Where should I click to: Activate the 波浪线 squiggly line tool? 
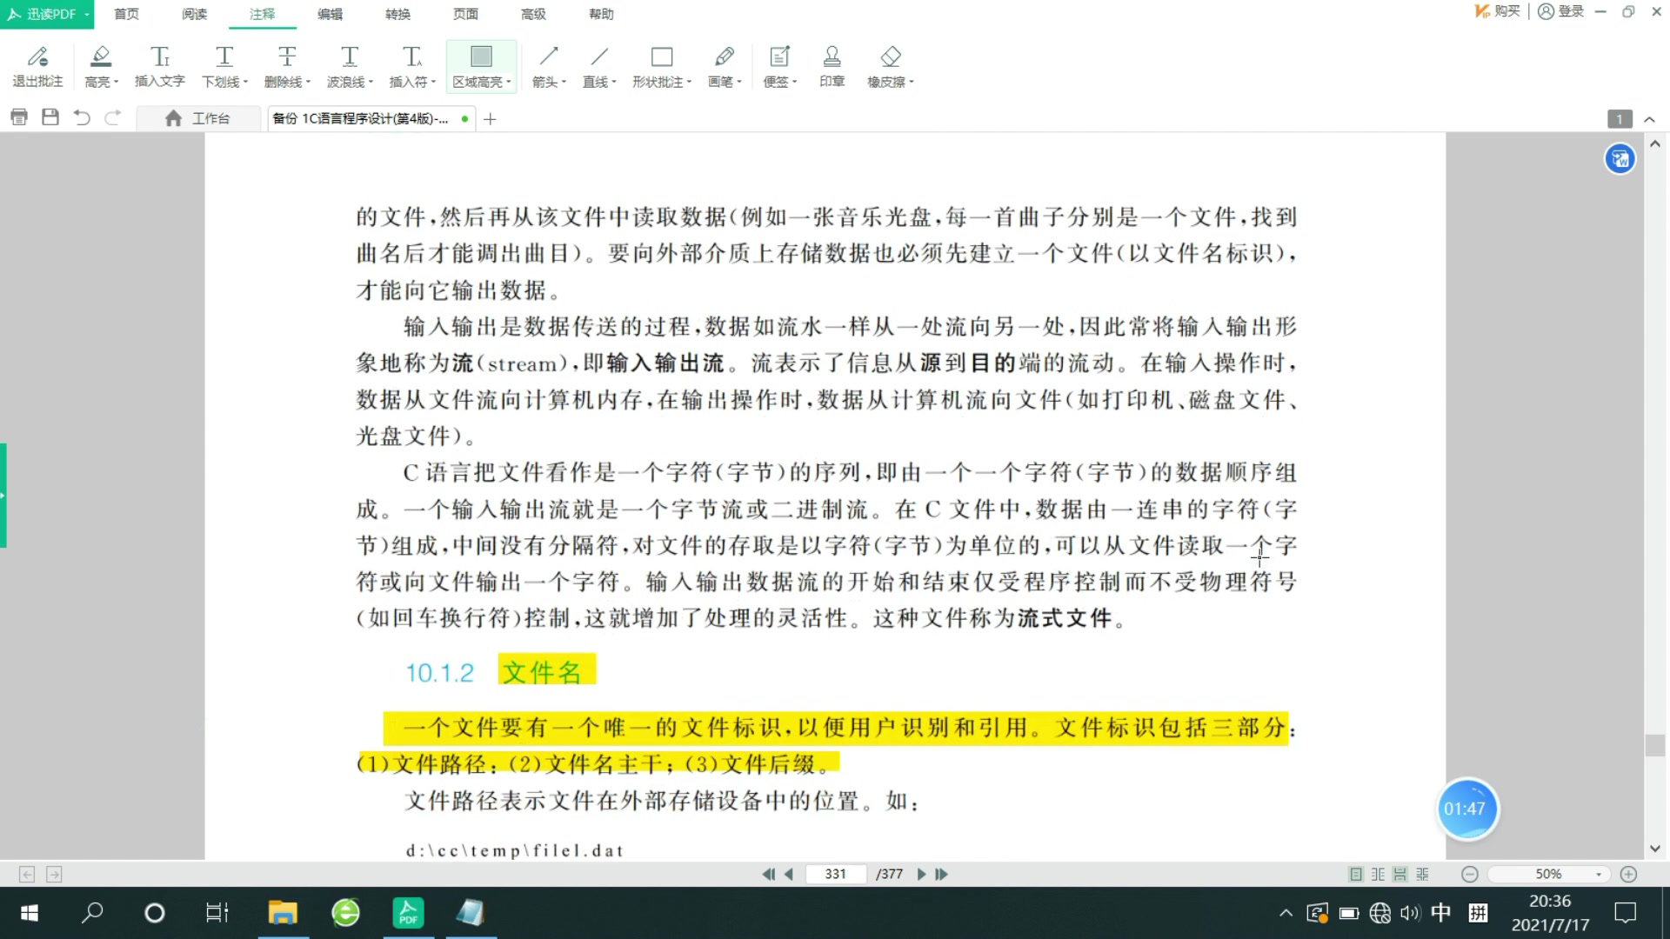point(347,61)
